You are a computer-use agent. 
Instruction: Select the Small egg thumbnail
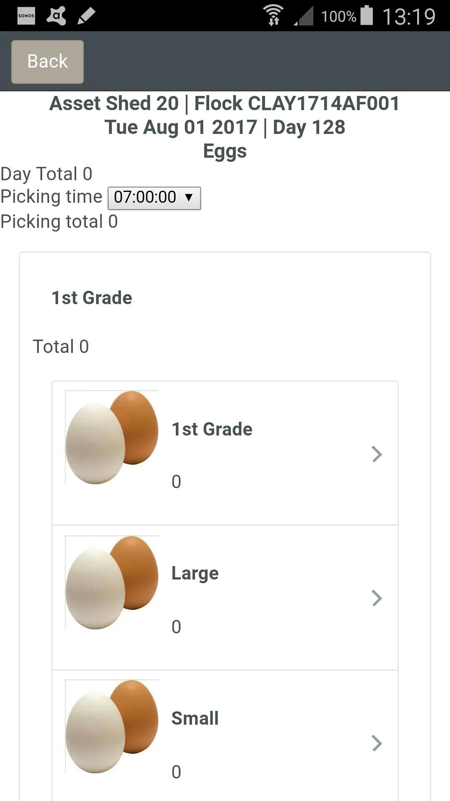[x=112, y=727]
